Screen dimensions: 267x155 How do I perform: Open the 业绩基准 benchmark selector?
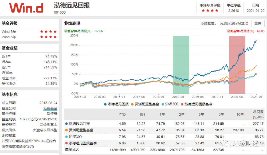click(234, 23)
